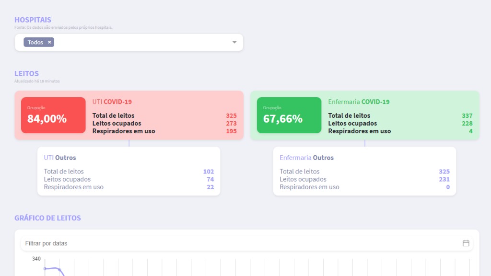Click the second data point on chart line
This screenshot has width=491, height=276.
click(59, 270)
